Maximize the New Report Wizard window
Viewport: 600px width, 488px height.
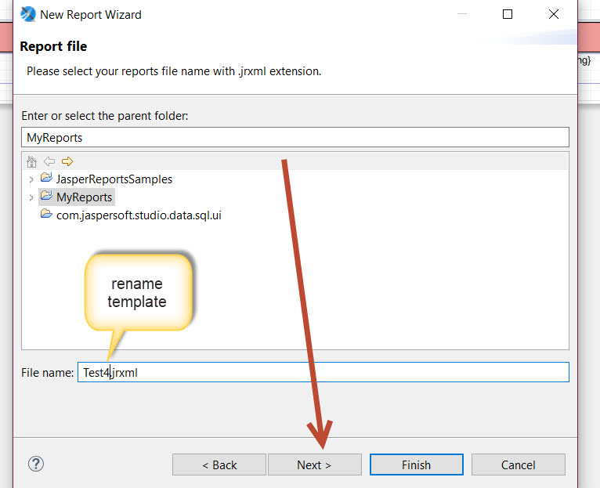(508, 14)
